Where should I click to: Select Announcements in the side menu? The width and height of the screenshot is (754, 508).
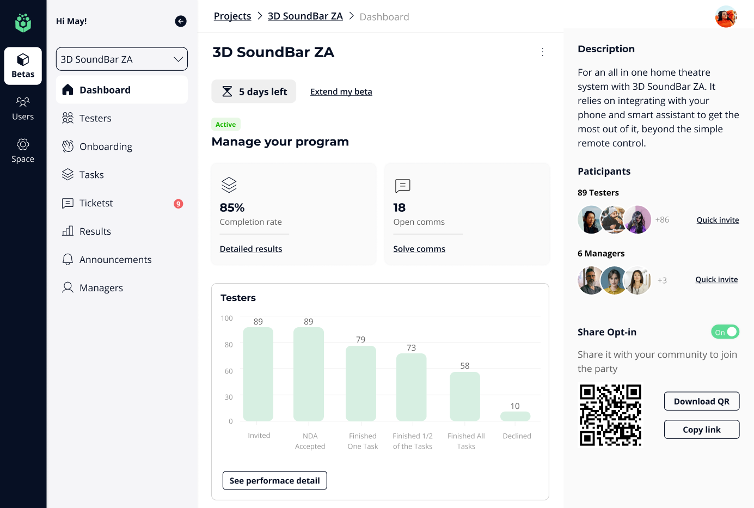[115, 260]
